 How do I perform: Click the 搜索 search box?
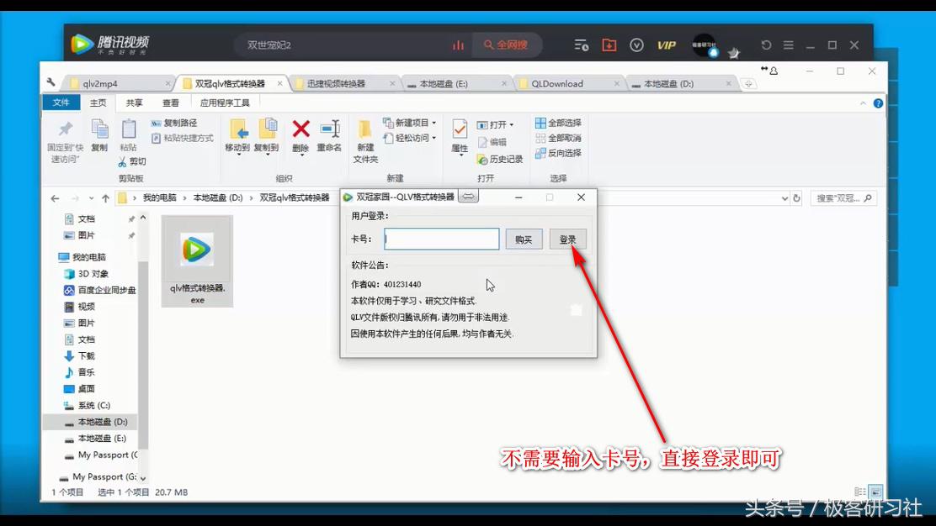843,198
